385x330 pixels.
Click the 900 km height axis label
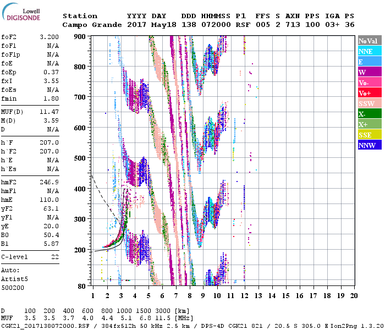coord(80,37)
